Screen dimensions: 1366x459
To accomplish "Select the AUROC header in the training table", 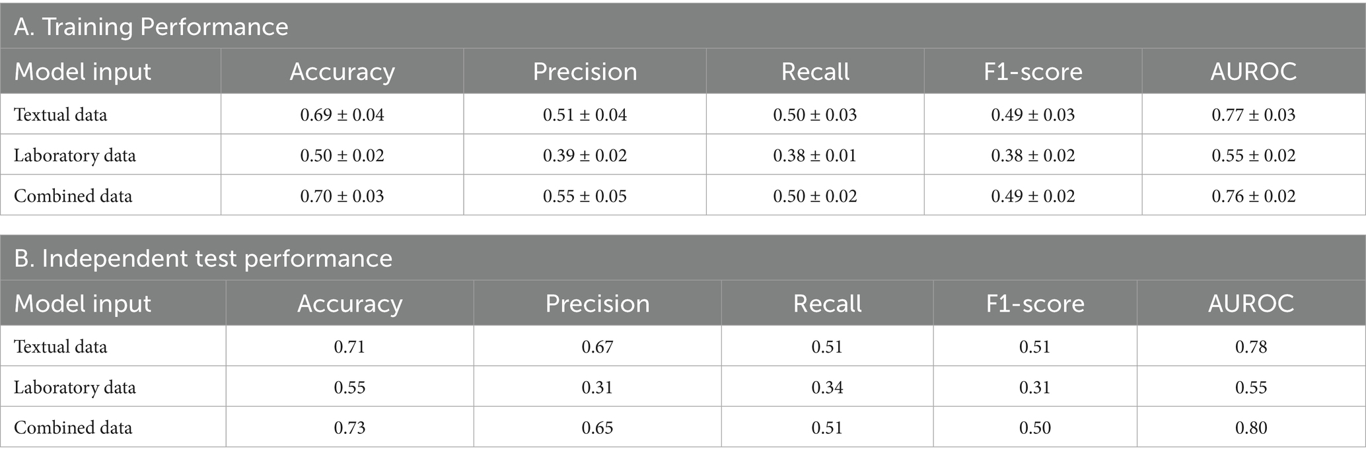I will 1253,72.
